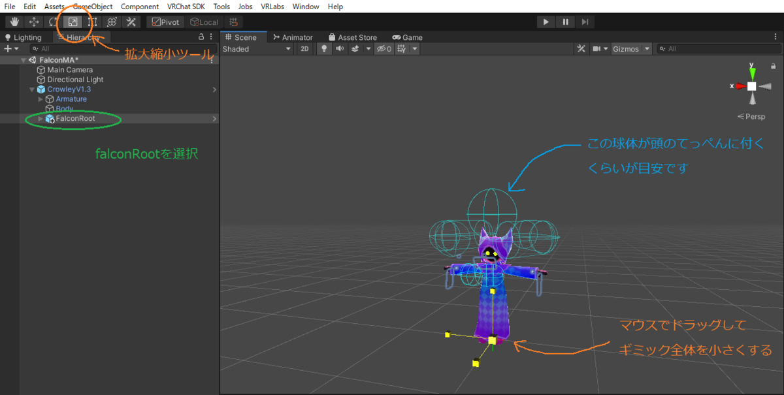The image size is (784, 395).
Task: Toggle Pivot handle position mode
Action: pos(165,22)
